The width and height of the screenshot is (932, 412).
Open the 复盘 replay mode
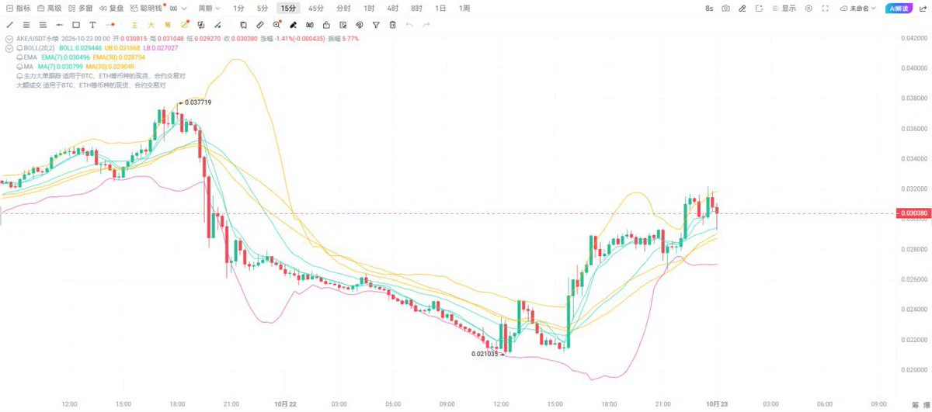(111, 8)
